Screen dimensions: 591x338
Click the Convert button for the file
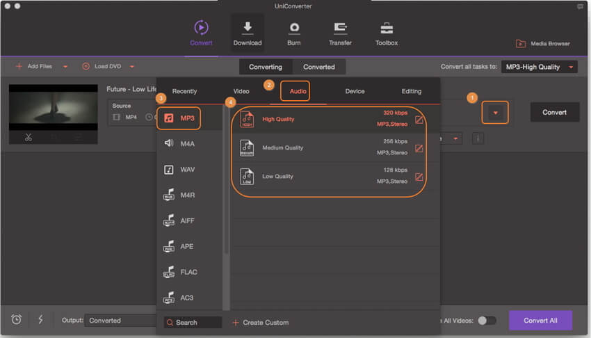pyautogui.click(x=554, y=112)
